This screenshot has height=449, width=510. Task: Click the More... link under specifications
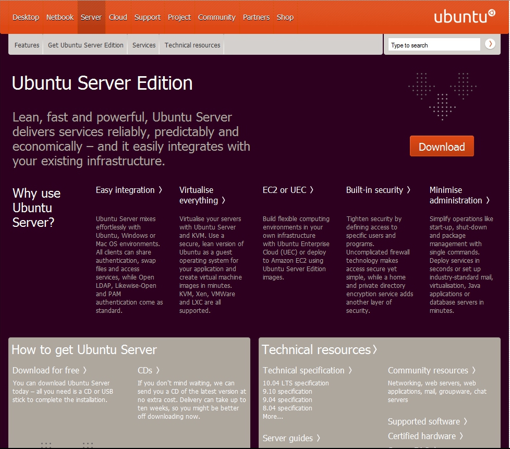(273, 417)
